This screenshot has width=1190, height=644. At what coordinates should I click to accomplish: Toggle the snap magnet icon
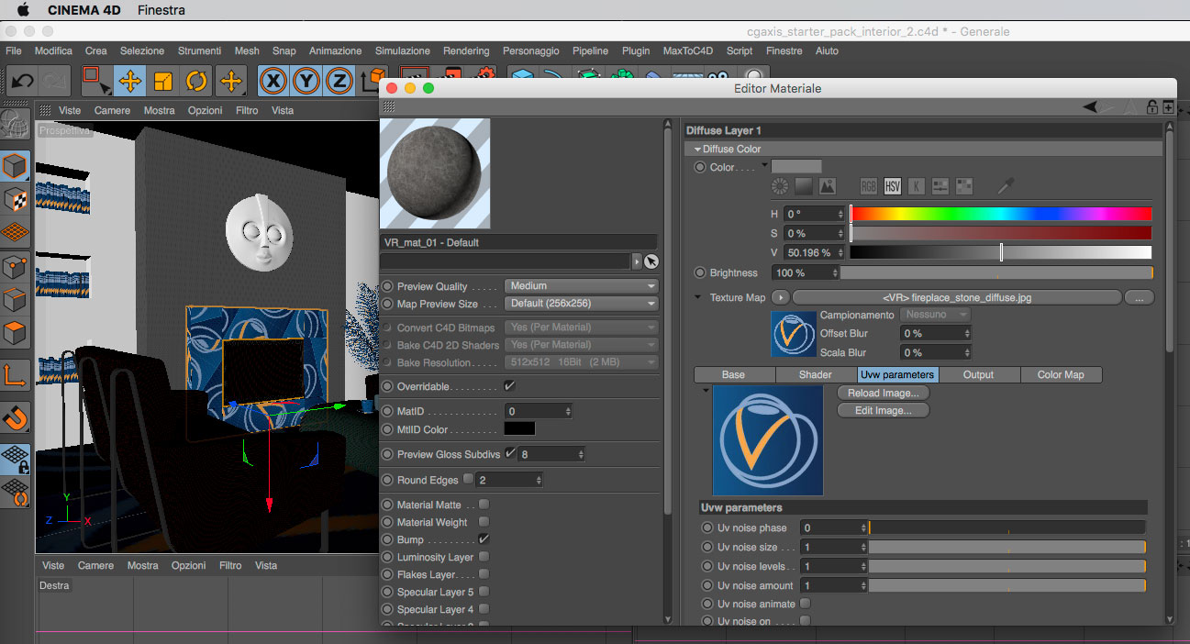pyautogui.click(x=15, y=418)
